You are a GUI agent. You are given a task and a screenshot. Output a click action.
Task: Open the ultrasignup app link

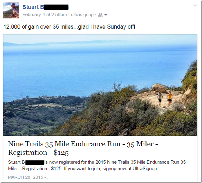tap(83, 15)
